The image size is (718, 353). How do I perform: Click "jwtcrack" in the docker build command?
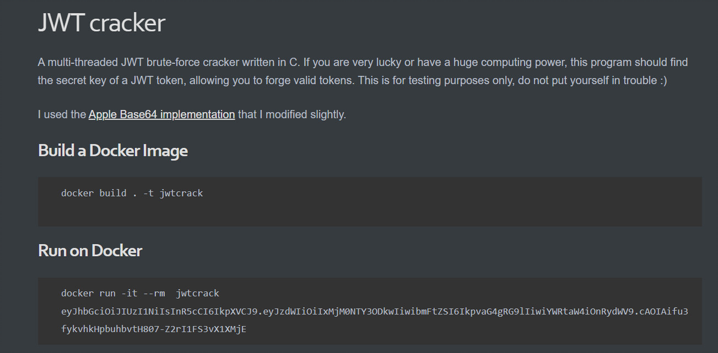tap(181, 193)
